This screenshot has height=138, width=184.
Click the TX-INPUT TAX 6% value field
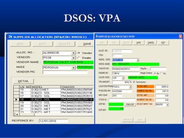[x=162, y=91]
